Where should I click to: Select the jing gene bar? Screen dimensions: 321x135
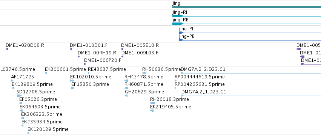(247, 7)
